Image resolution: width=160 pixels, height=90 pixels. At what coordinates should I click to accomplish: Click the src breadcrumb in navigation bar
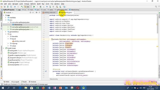24,10
